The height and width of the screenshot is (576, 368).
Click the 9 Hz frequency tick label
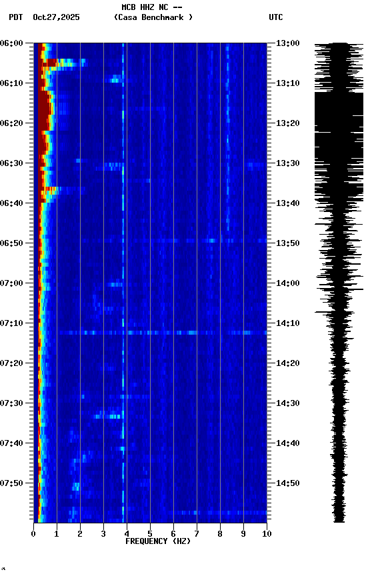click(243, 534)
